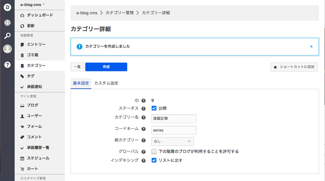Uncheck the リストに出す indexing checkbox

tap(154, 160)
